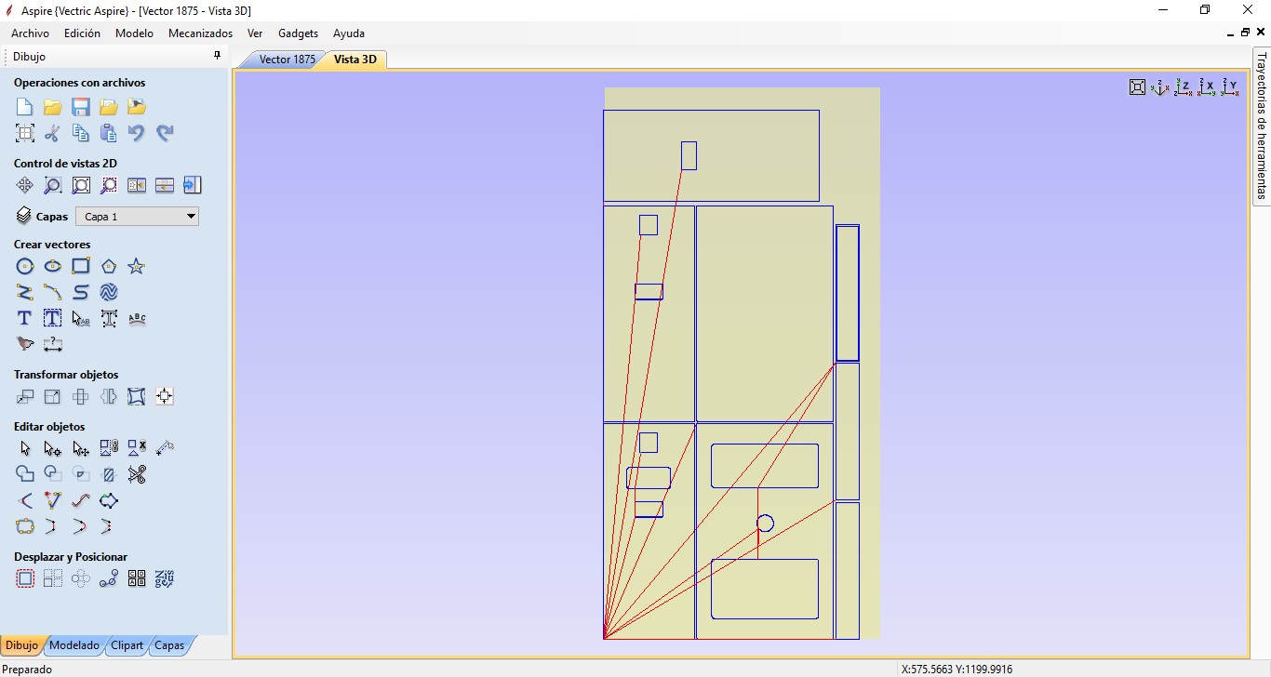The width and height of the screenshot is (1271, 677).
Task: Click zoom to selection icon
Action: point(109,185)
